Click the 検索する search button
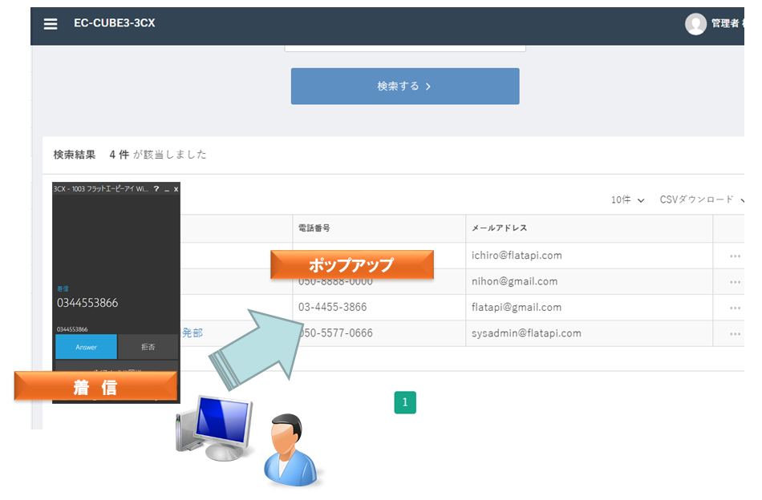The width and height of the screenshot is (762, 500). point(404,86)
